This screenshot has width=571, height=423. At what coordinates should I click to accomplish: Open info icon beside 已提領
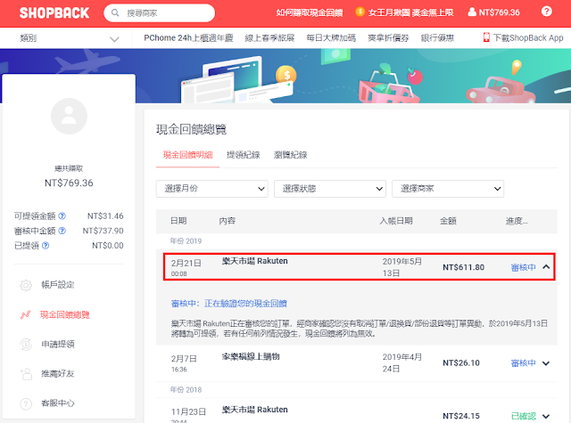(x=46, y=246)
